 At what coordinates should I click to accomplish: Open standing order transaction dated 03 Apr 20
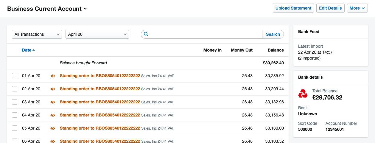click(100, 102)
